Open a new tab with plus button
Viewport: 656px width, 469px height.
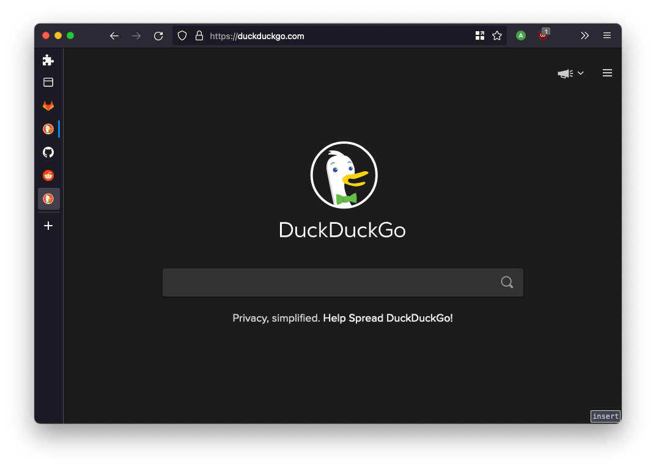point(48,226)
